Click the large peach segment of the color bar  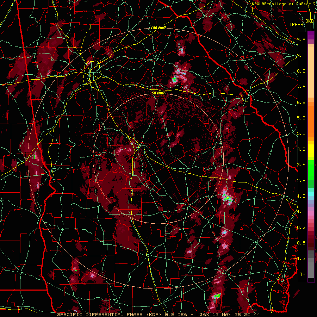[311, 72]
